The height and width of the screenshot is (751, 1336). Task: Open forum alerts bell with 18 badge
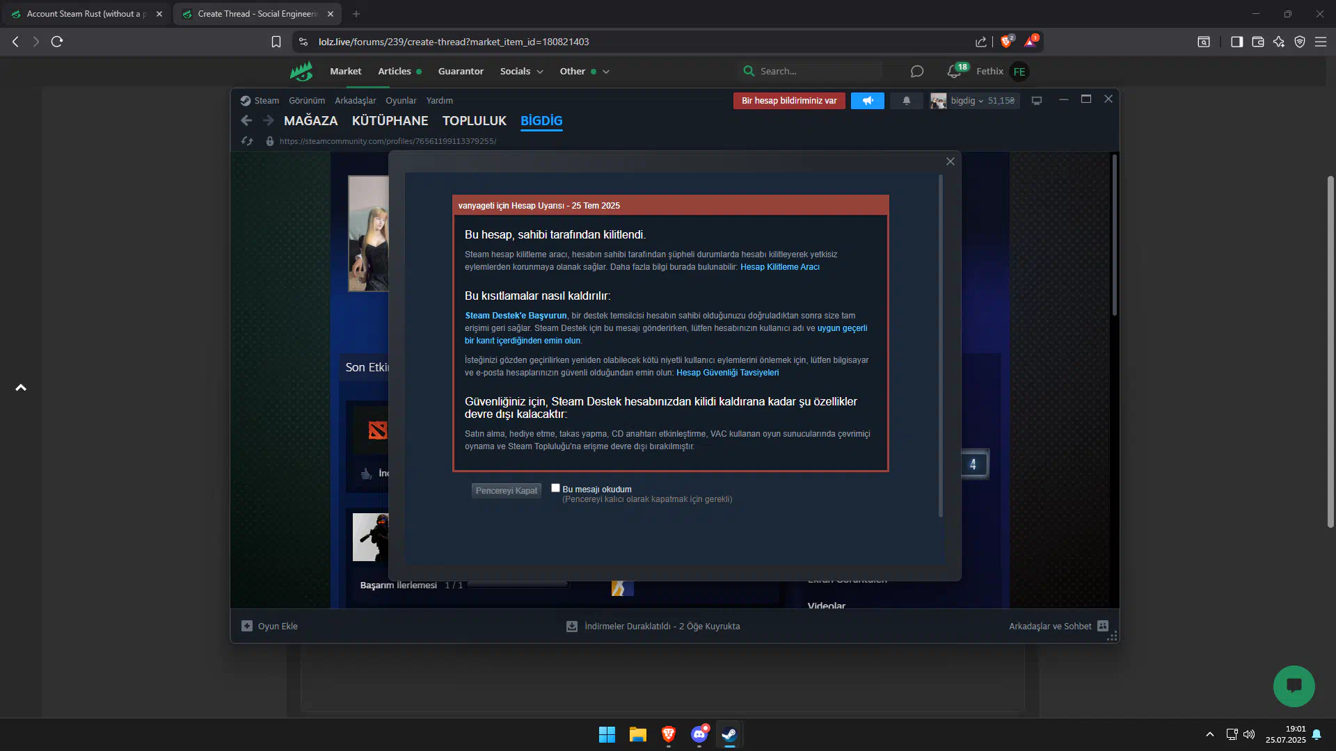[x=955, y=71]
